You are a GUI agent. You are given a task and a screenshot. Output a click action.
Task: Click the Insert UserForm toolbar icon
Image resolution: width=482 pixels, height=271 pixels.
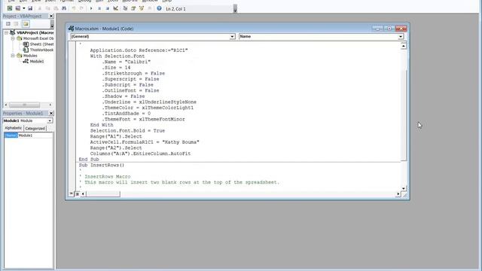[18, 8]
